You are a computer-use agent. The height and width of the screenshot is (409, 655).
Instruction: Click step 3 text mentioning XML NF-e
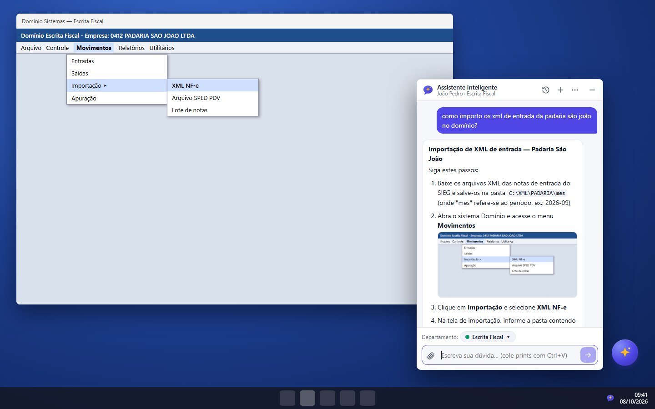pyautogui.click(x=502, y=307)
